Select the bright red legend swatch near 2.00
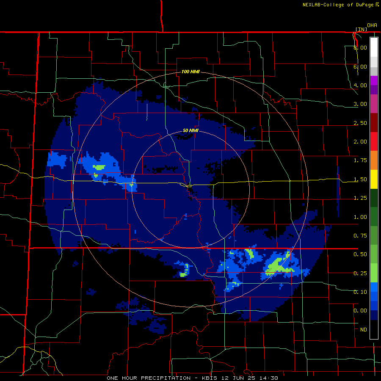Viewport: 381px width, 381px height. pos(374,141)
